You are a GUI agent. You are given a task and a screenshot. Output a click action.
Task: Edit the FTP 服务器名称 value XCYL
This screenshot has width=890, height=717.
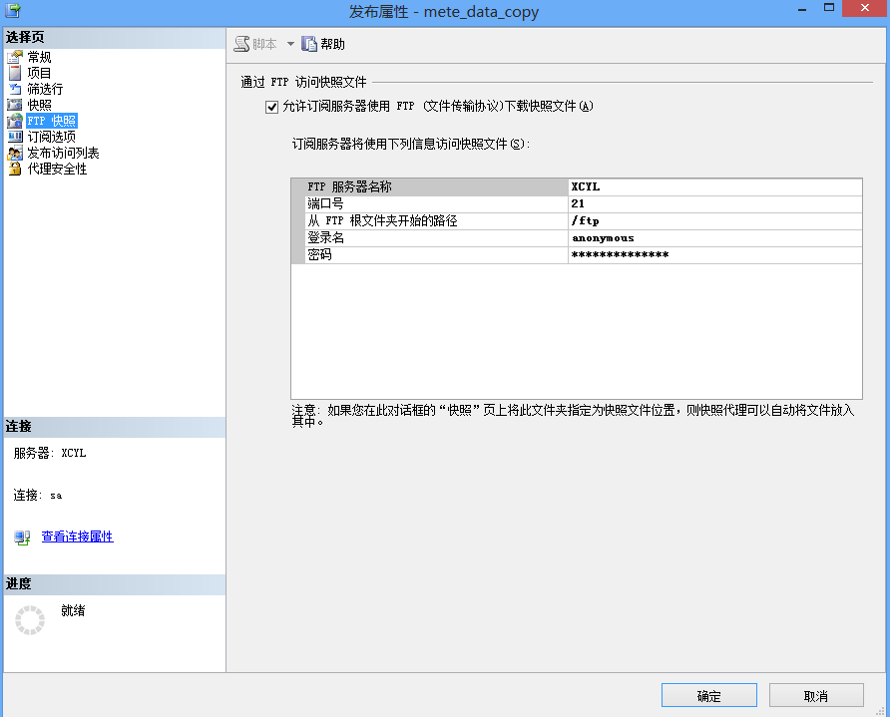[x=715, y=186]
